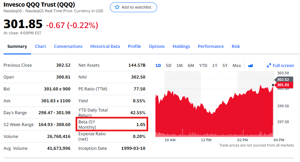Click the Beta value 1.05
The image size is (300, 162).
(x=141, y=124)
